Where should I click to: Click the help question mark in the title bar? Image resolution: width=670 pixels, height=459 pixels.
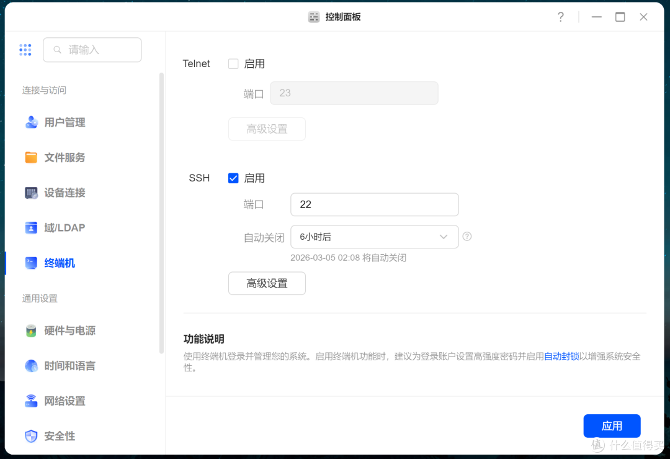tap(561, 17)
